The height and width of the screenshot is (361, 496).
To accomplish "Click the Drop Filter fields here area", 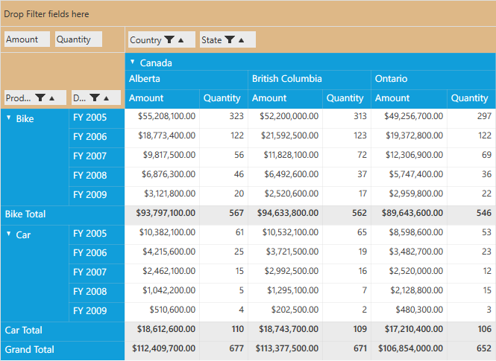I will pyautogui.click(x=248, y=14).
